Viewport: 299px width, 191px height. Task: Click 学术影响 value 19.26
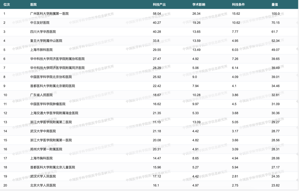point(196,23)
